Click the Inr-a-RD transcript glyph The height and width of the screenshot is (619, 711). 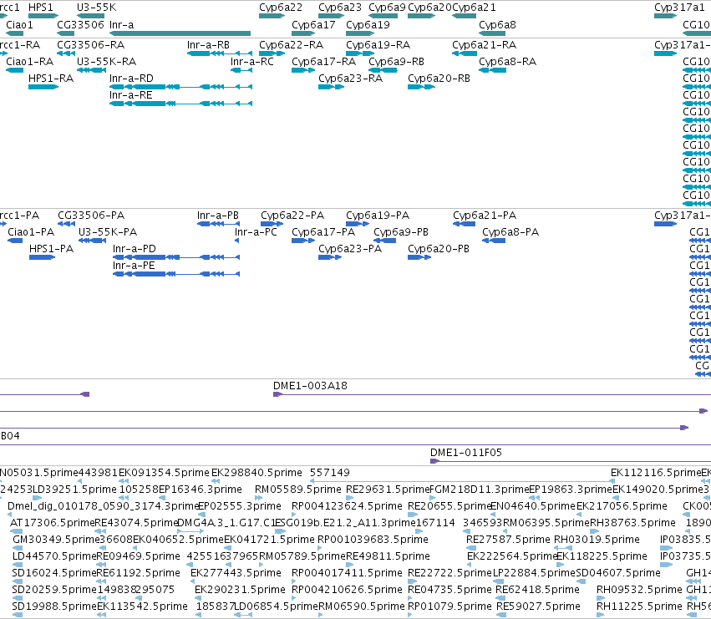coord(180,87)
